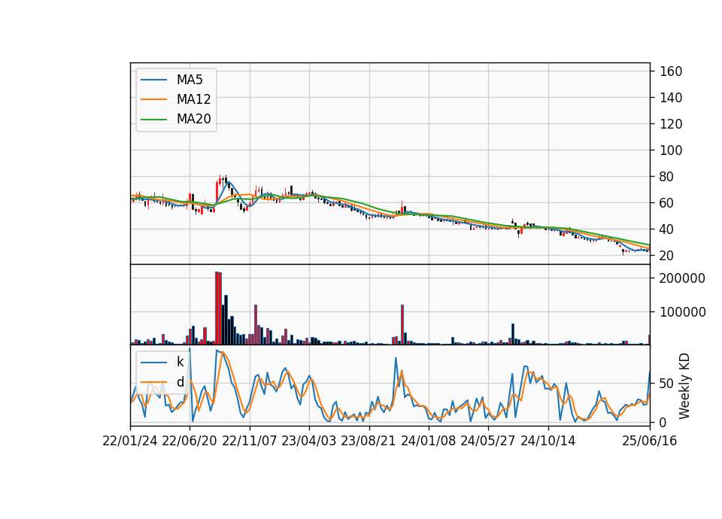Click the orange MA12 legend line sample
This screenshot has width=722, height=519.
[x=153, y=99]
